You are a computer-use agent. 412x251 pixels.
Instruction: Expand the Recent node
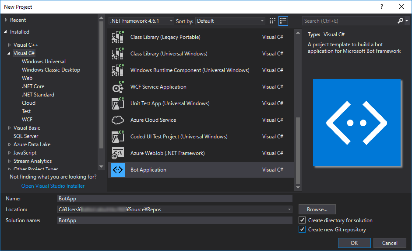(x=6, y=20)
